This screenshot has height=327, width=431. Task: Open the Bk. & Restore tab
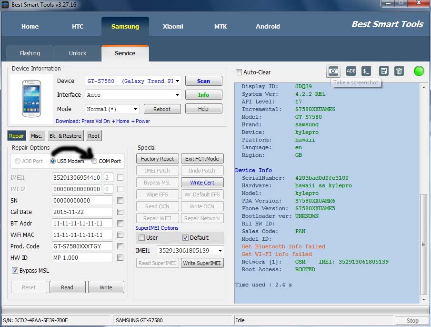tap(65, 136)
